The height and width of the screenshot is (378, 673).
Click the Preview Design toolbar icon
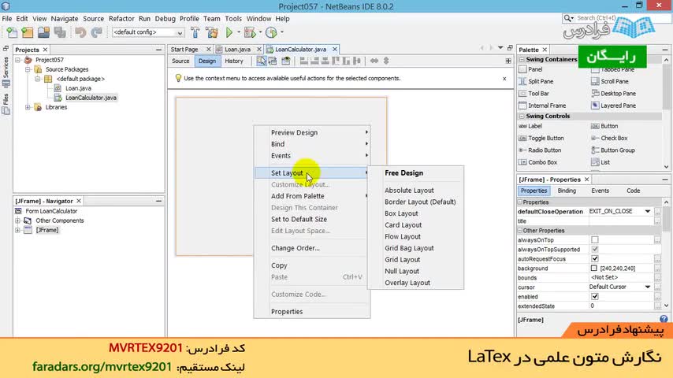tap(286, 61)
